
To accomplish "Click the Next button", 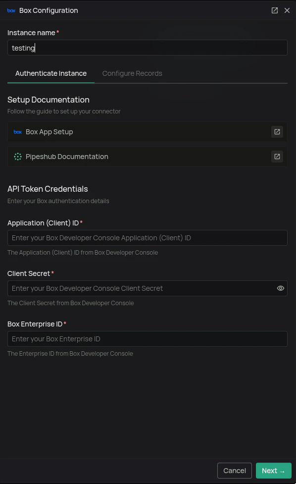I will point(274,471).
